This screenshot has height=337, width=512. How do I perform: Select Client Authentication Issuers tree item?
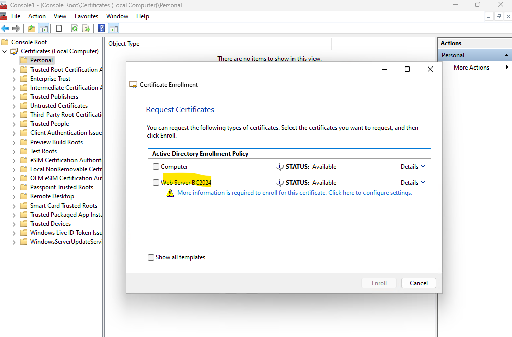pos(65,133)
